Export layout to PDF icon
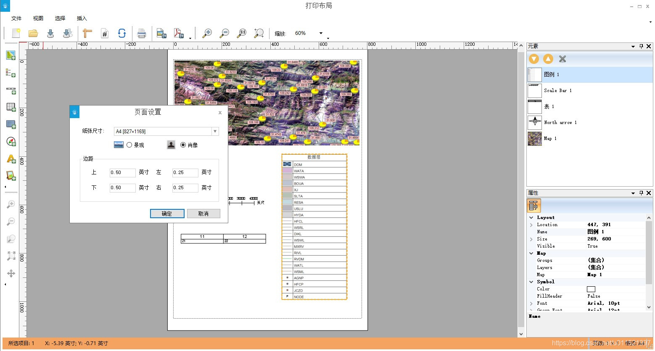 click(179, 33)
